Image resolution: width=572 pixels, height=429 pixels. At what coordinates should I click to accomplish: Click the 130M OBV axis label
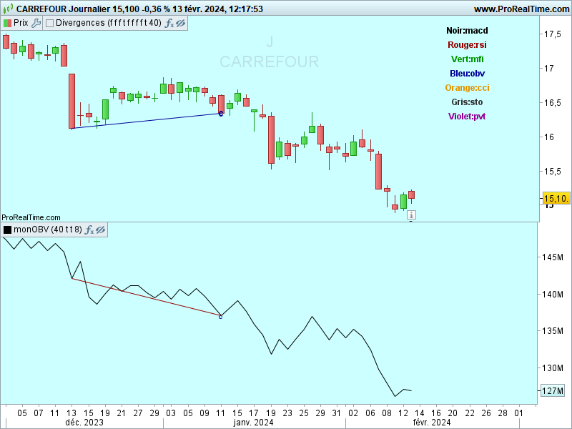pos(552,368)
